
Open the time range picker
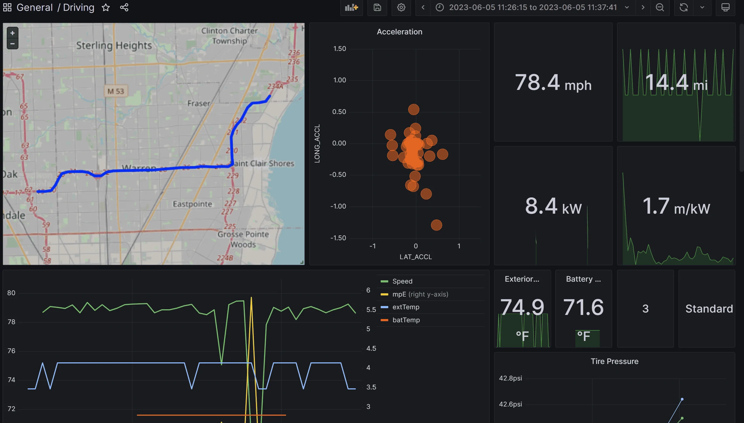tap(533, 8)
